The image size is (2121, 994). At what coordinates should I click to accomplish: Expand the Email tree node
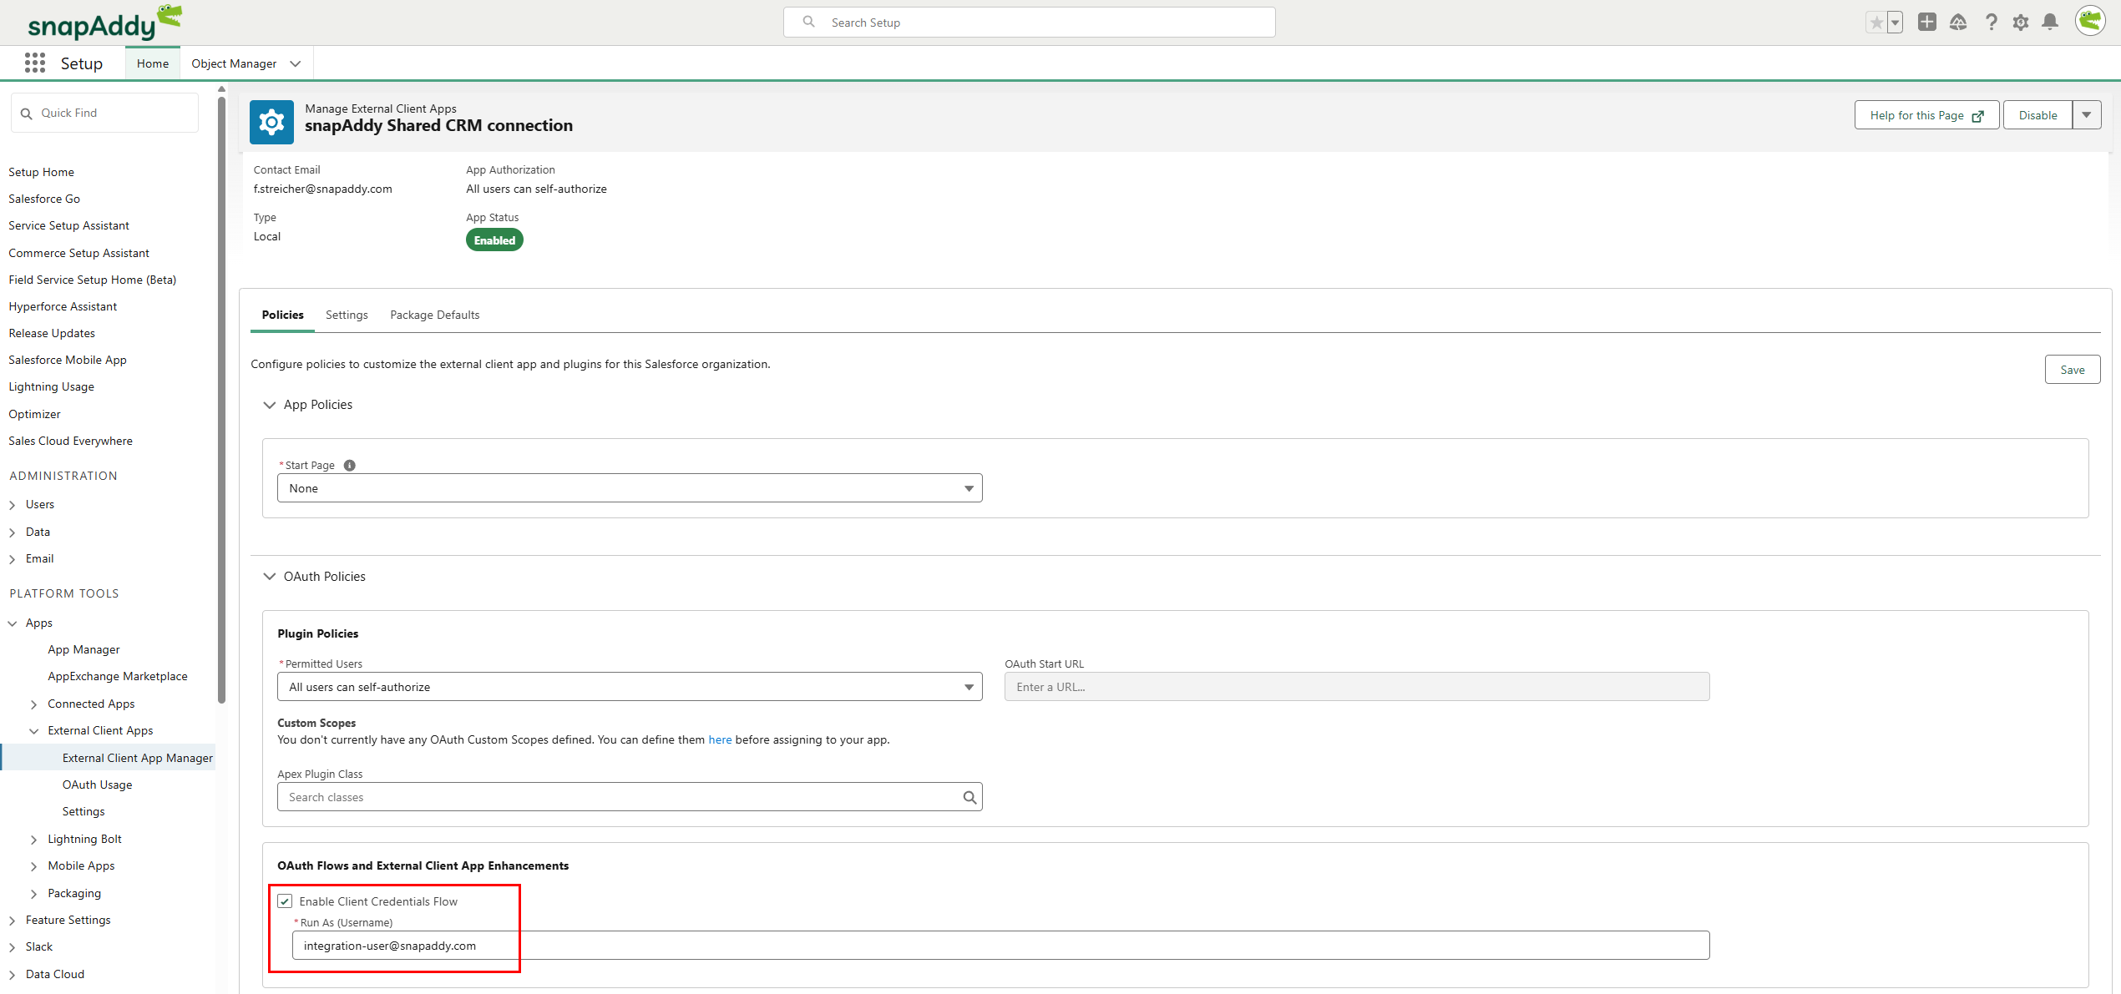pyautogui.click(x=13, y=559)
